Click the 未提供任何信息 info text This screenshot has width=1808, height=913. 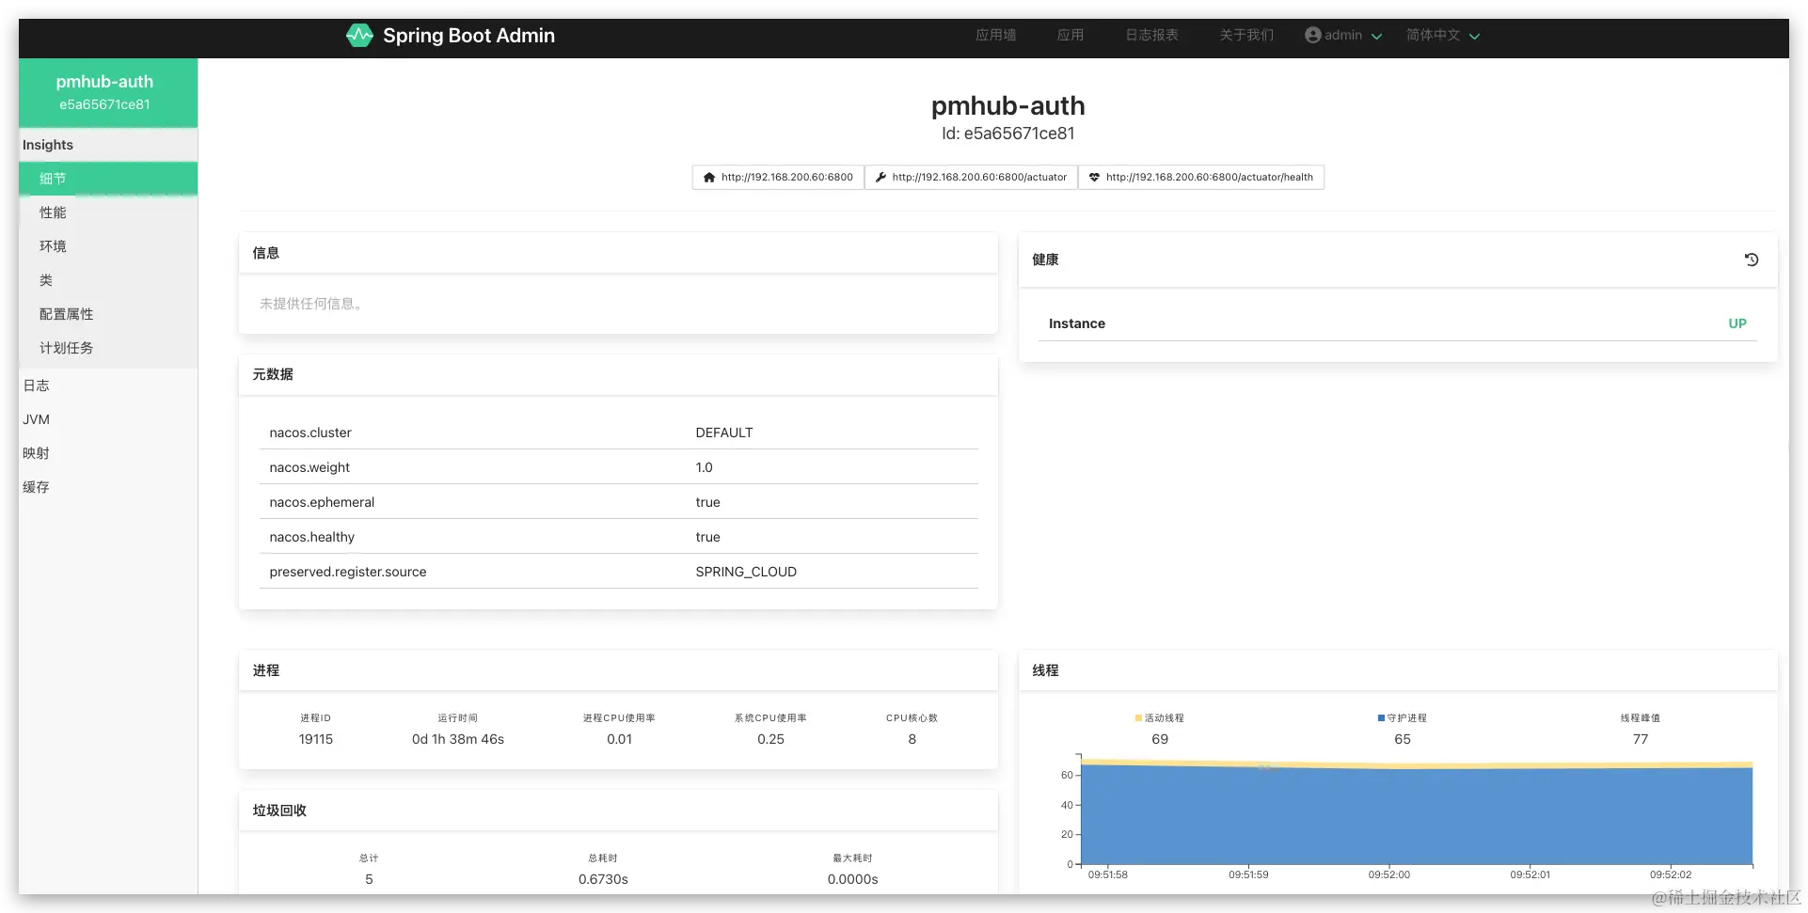[x=311, y=304]
